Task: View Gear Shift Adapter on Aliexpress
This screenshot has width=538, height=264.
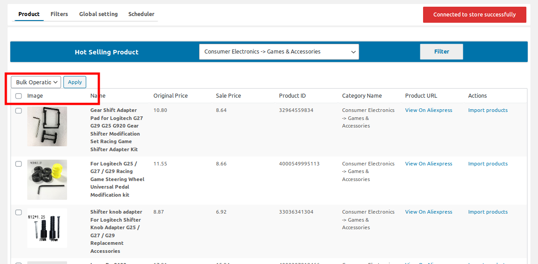Action: [428, 111]
